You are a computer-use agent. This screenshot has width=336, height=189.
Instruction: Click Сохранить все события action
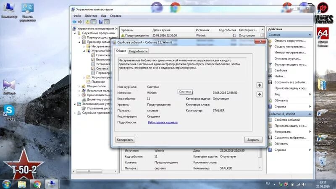291,82
